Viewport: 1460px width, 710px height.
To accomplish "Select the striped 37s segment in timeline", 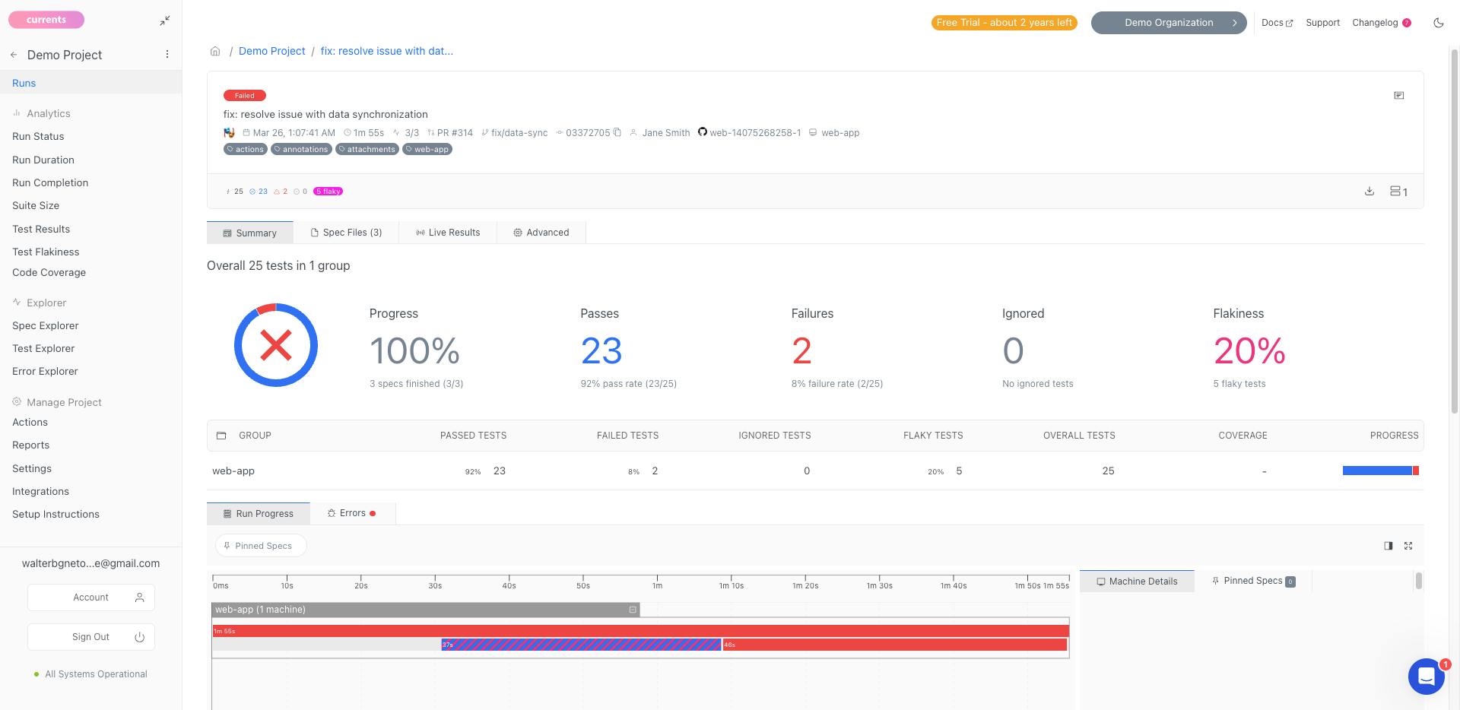I will 581,645.
